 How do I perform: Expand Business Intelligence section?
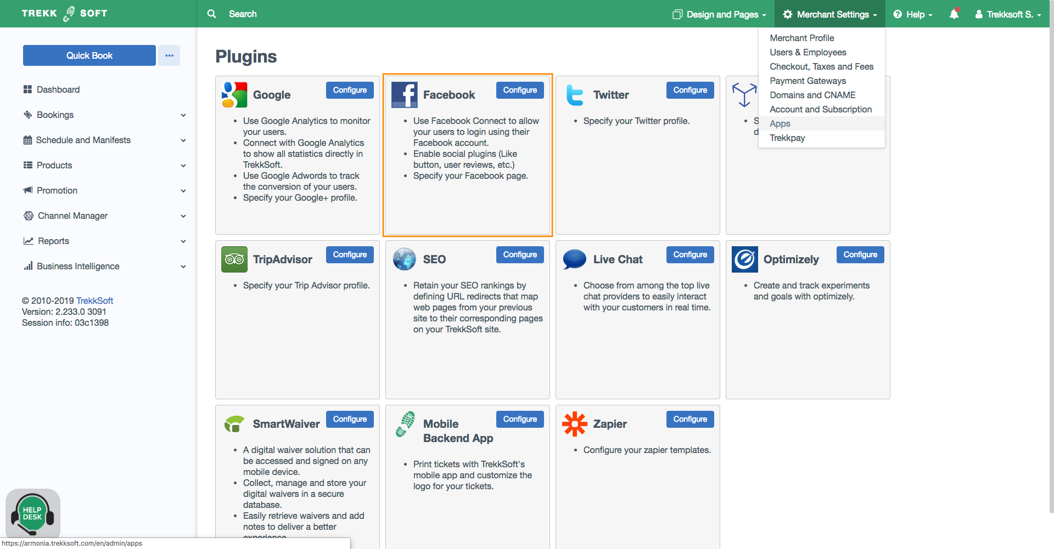pyautogui.click(x=183, y=267)
